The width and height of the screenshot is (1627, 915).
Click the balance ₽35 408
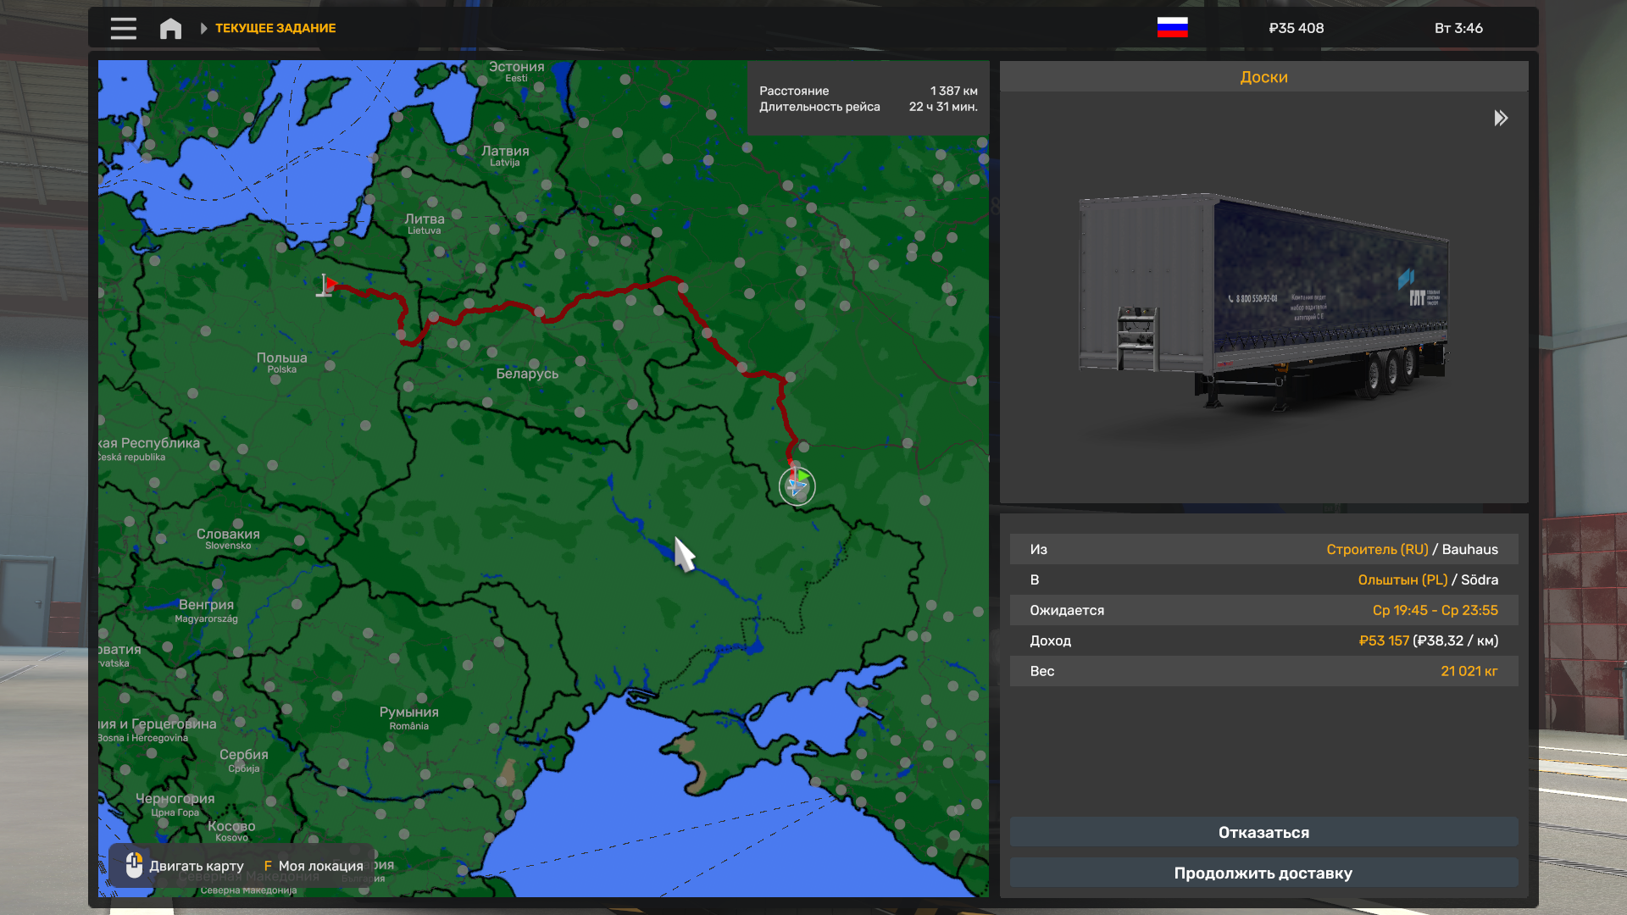point(1296,28)
